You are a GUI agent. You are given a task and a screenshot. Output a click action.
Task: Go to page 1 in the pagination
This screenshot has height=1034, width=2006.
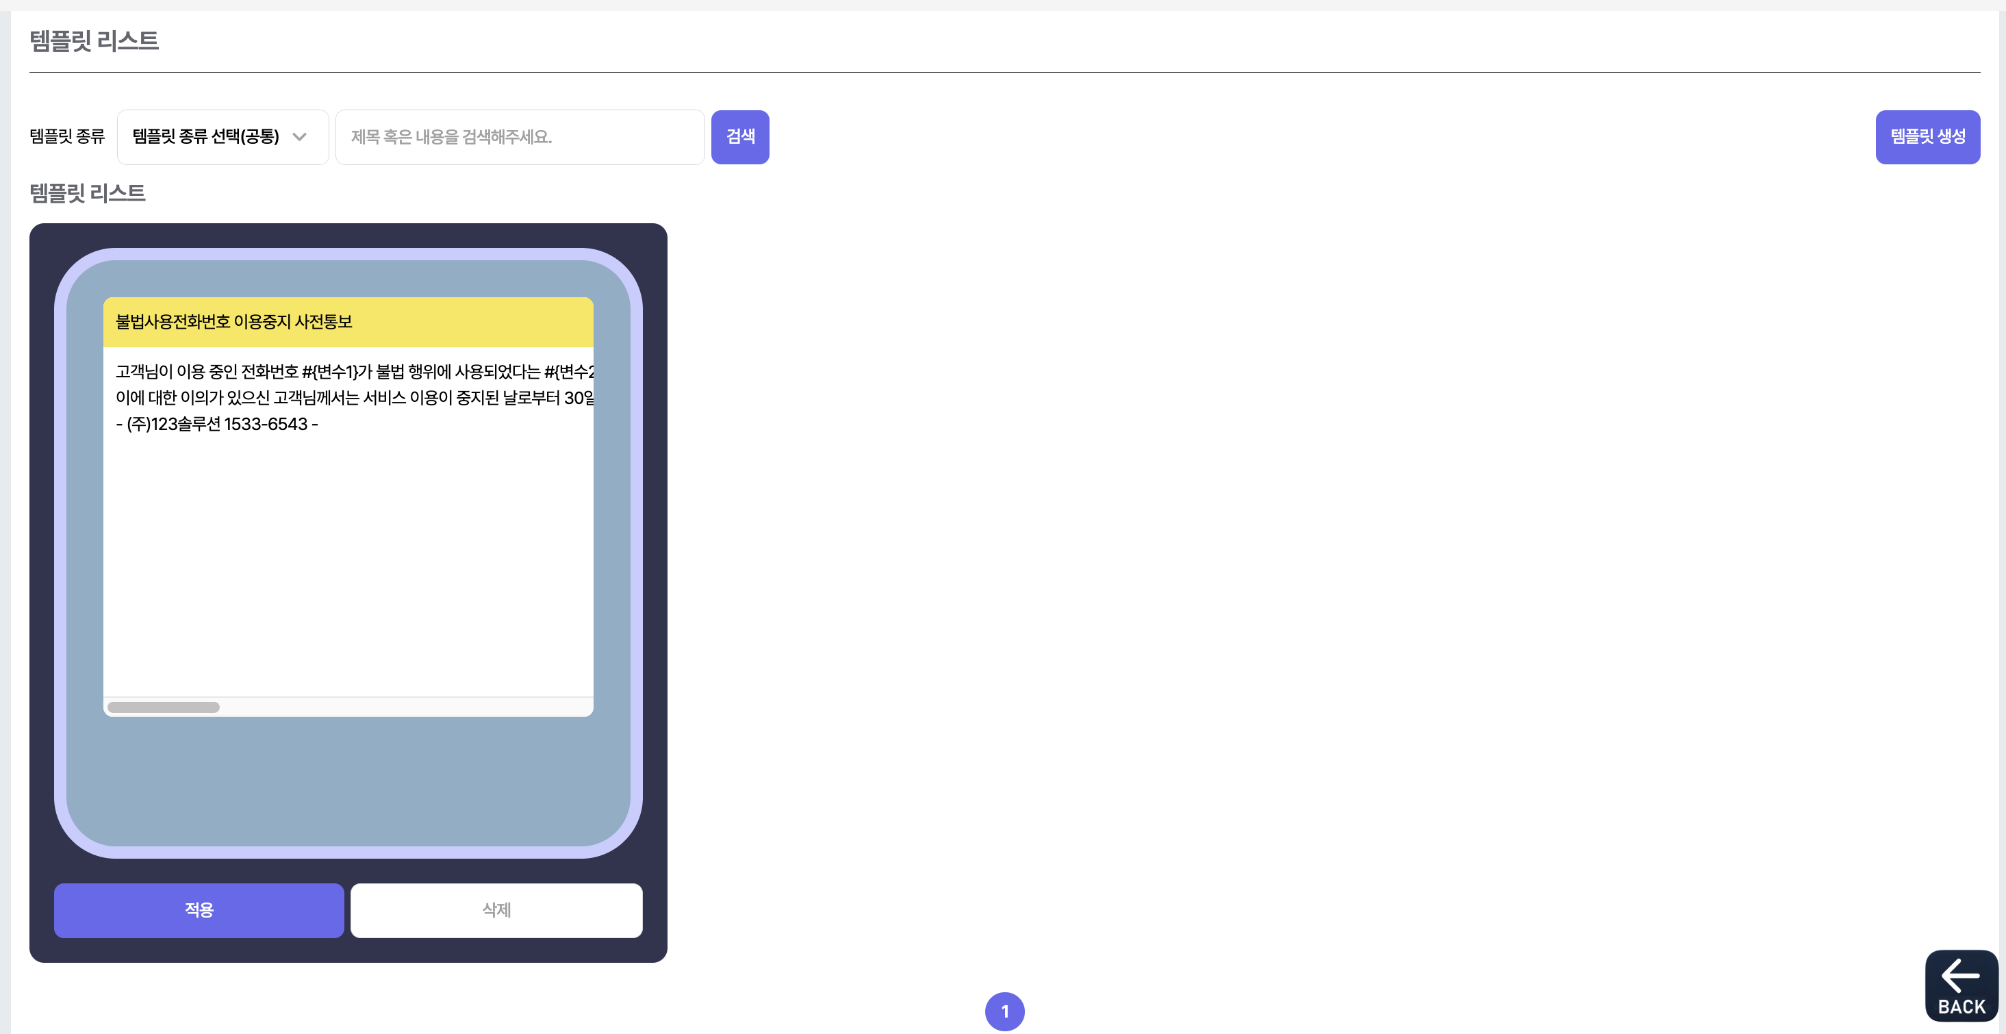pos(1004,1011)
